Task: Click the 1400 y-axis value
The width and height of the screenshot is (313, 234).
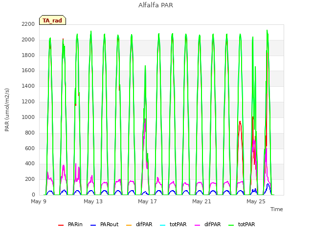Action: pos(28,86)
